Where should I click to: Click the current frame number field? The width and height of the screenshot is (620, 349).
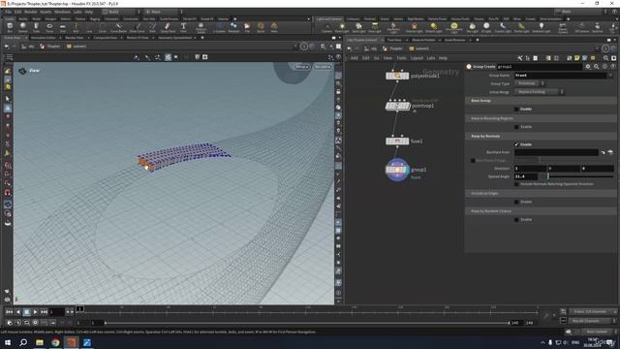tap(56, 312)
